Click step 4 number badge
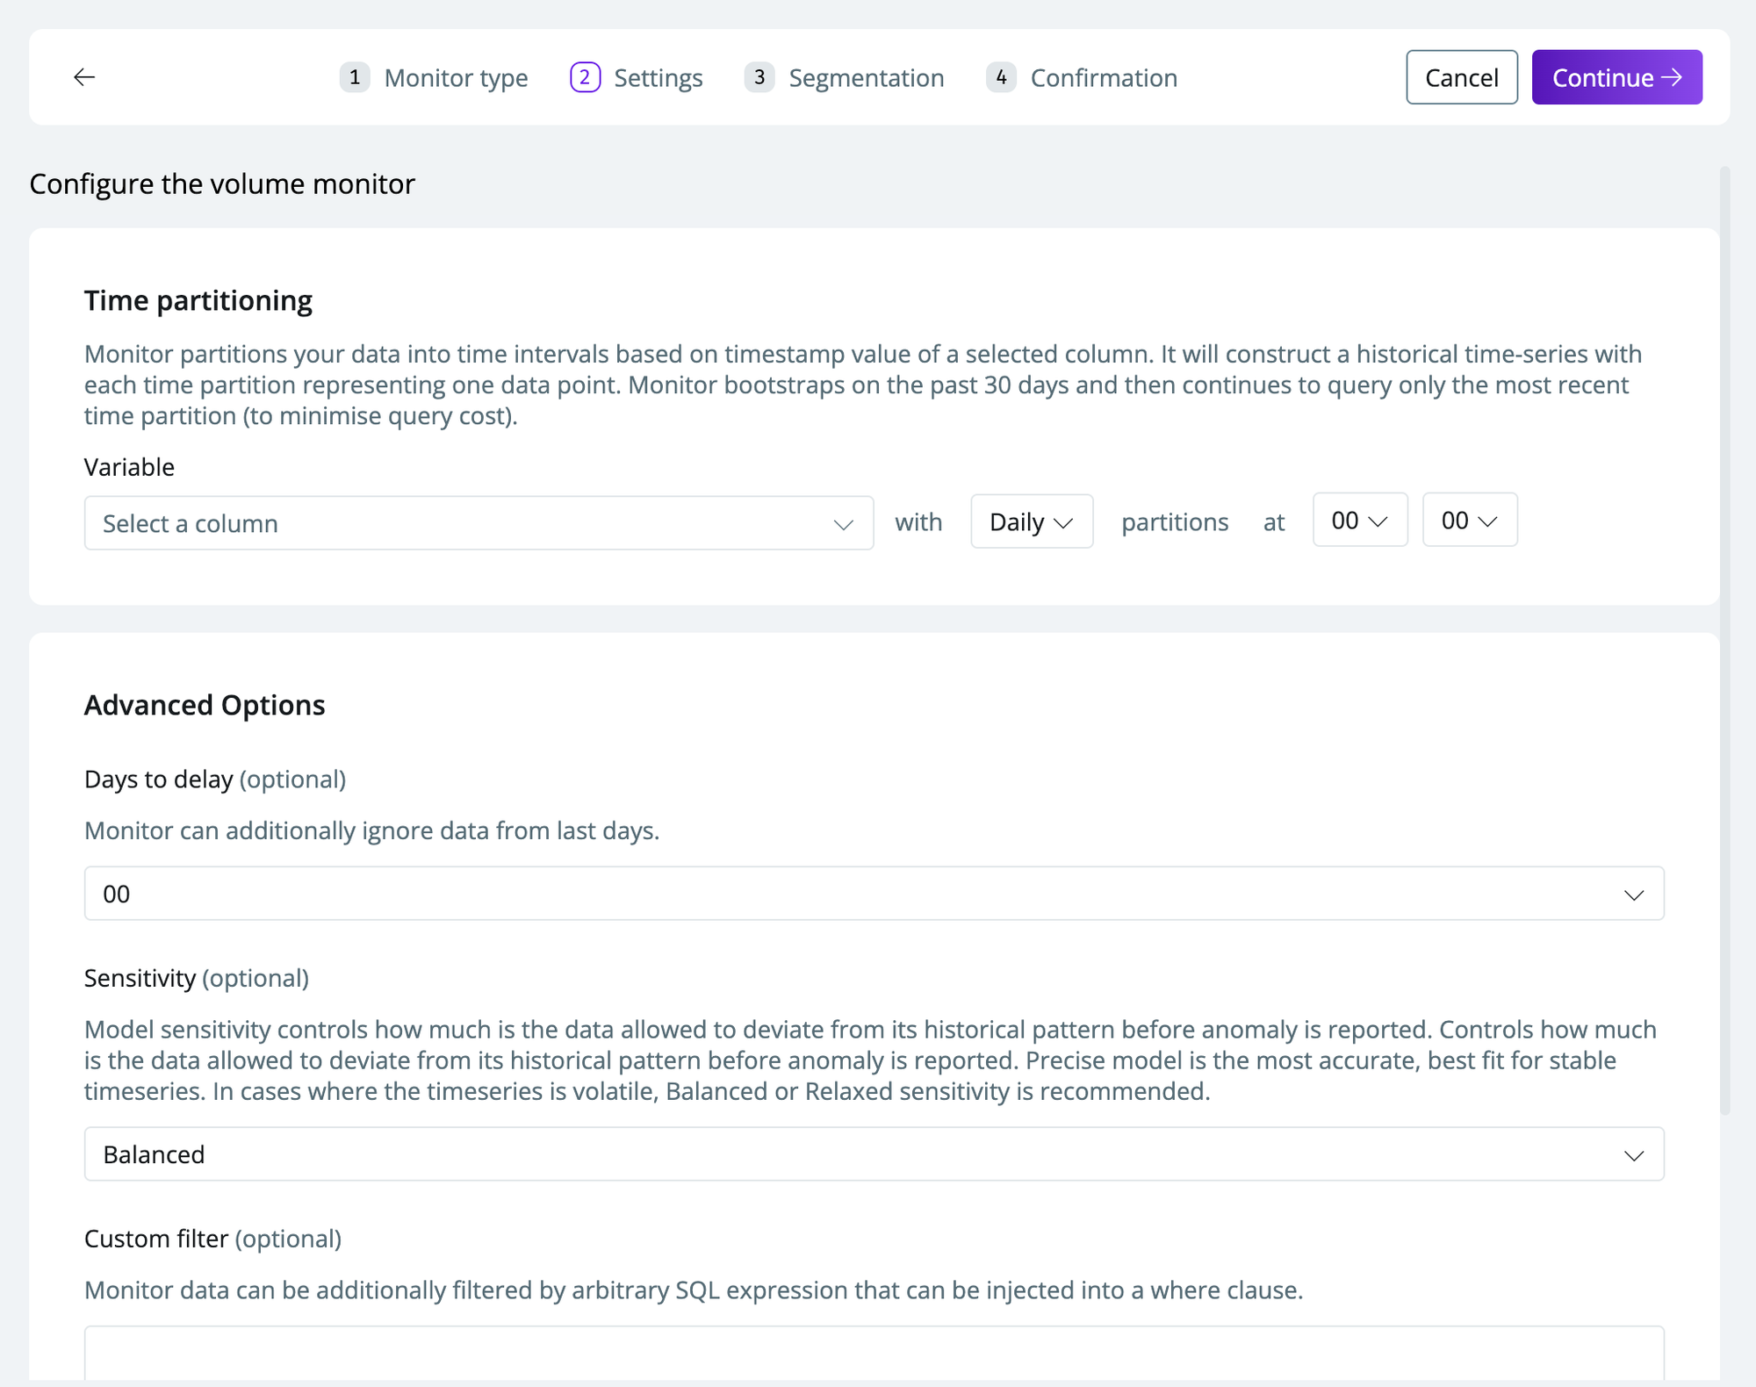The width and height of the screenshot is (1756, 1387). tap(1001, 77)
